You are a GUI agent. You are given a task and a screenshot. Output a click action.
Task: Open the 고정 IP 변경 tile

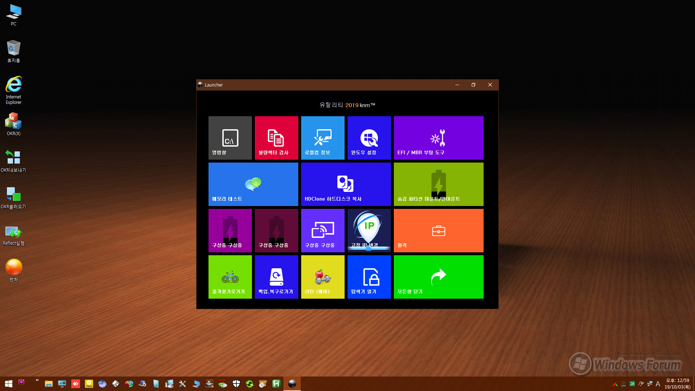pyautogui.click(x=369, y=231)
